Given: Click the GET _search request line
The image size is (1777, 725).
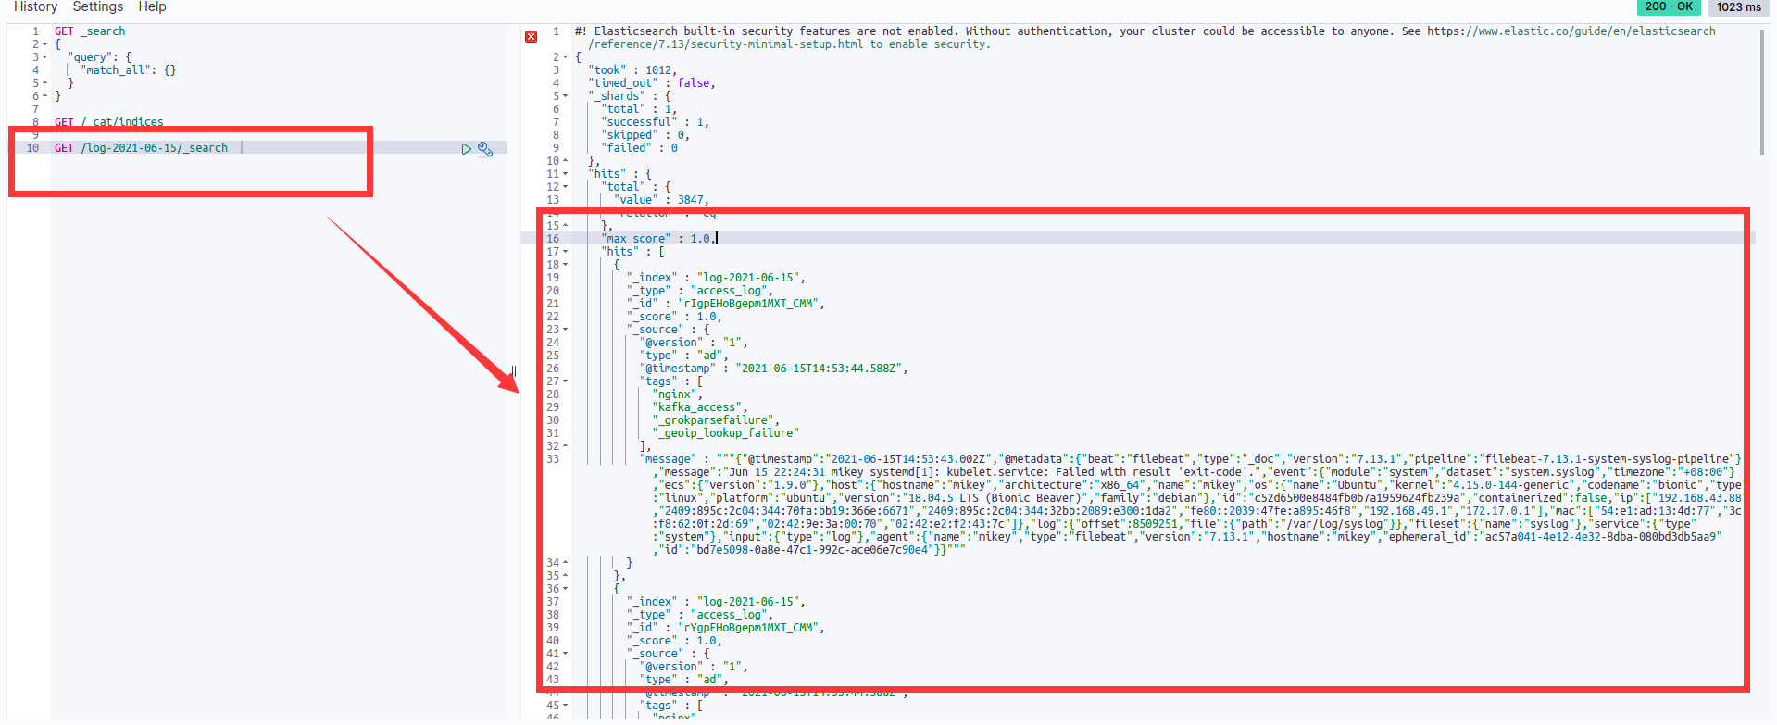Looking at the screenshot, I should click(90, 31).
